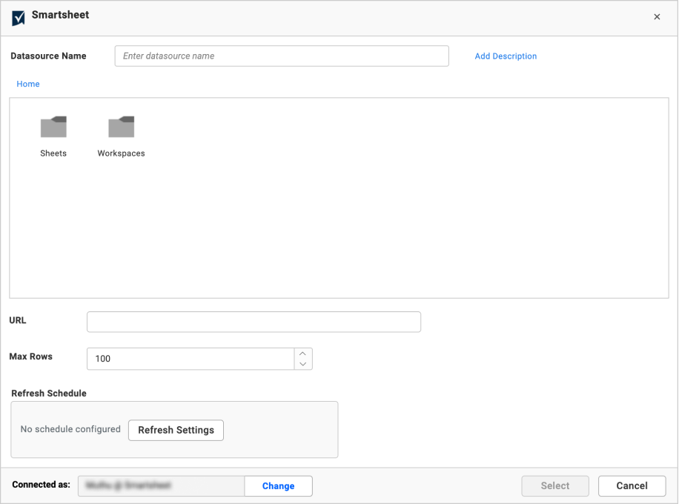Click the Datasource Name input field
Viewport: 679px width, 504px height.
click(282, 56)
